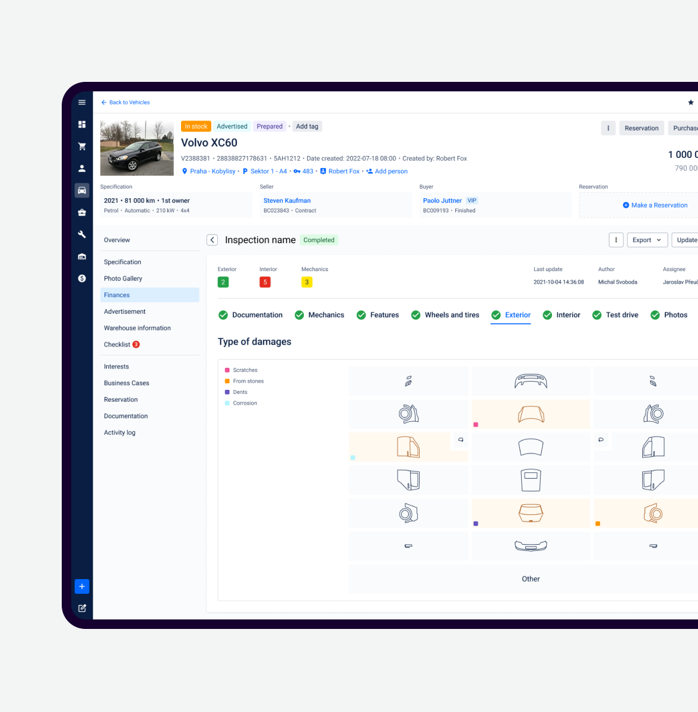
Task: Select the trunk lid part diagram
Action: tap(531, 513)
